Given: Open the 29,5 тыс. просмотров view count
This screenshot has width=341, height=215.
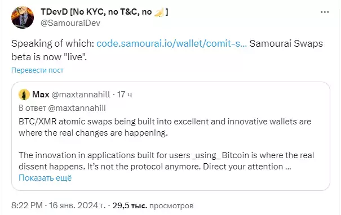Looking at the screenshot, I should tap(153, 205).
